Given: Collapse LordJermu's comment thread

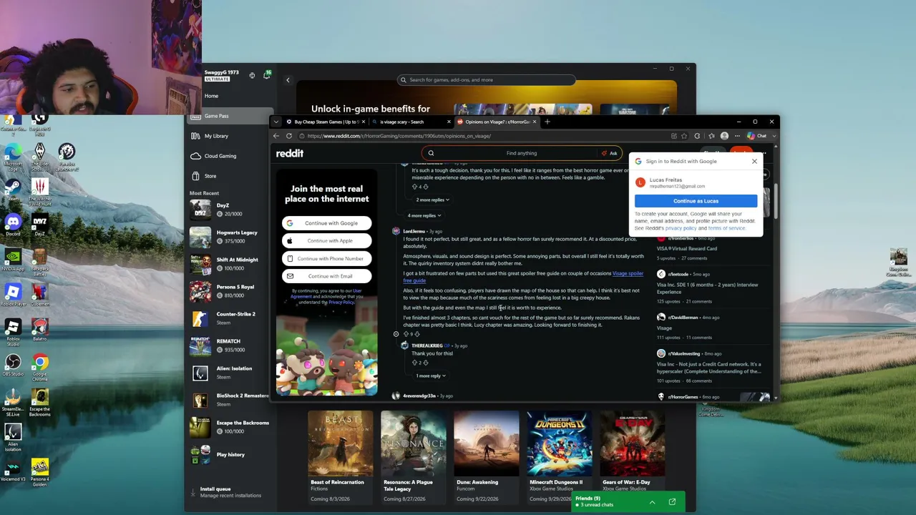Looking at the screenshot, I should tap(396, 334).
